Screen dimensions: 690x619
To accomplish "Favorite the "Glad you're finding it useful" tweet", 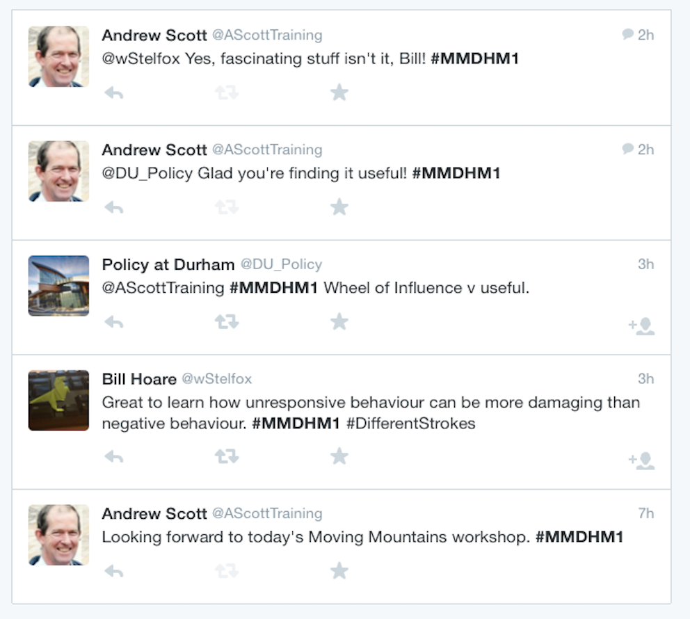I will pos(339,207).
